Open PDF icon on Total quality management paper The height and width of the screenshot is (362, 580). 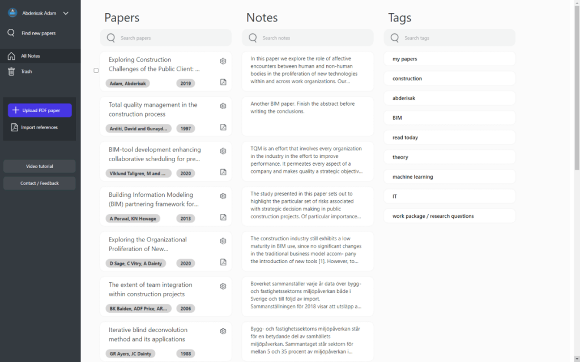pyautogui.click(x=223, y=127)
